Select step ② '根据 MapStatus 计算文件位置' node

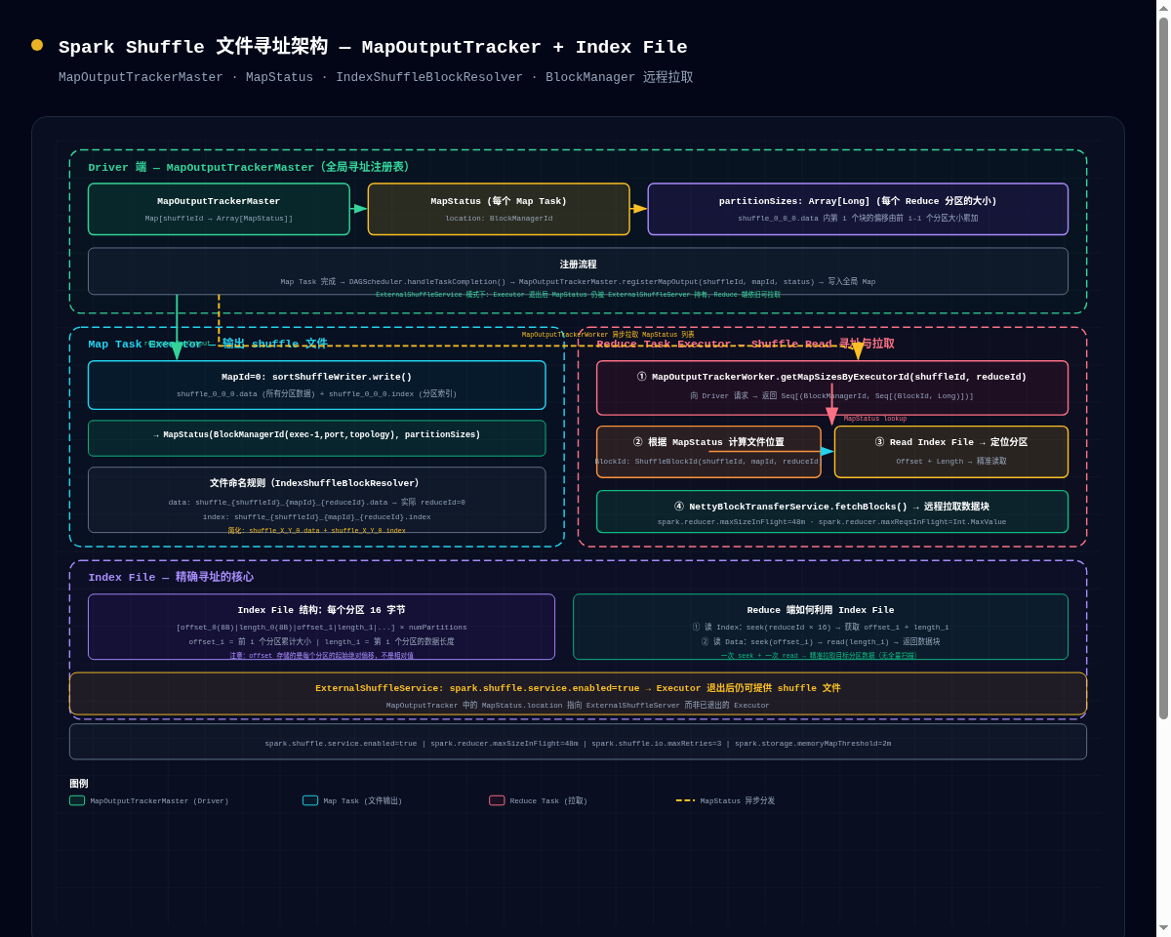[x=708, y=452]
